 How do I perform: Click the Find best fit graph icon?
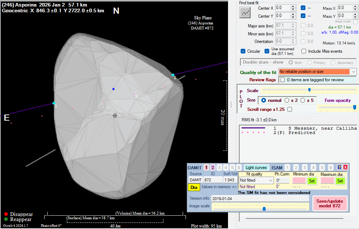tap(245, 13)
